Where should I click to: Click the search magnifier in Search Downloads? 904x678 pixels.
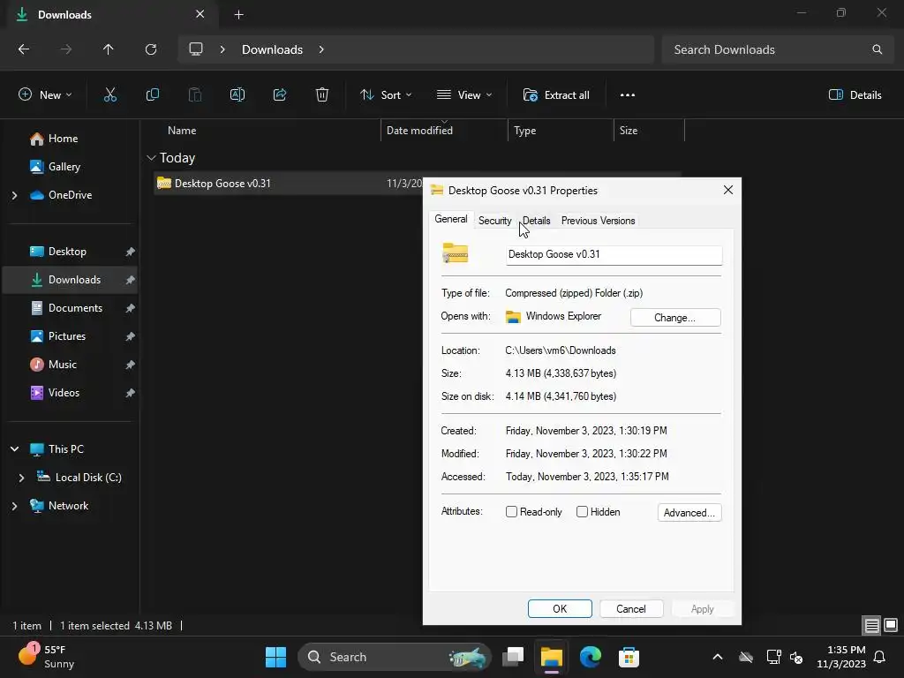point(877,49)
